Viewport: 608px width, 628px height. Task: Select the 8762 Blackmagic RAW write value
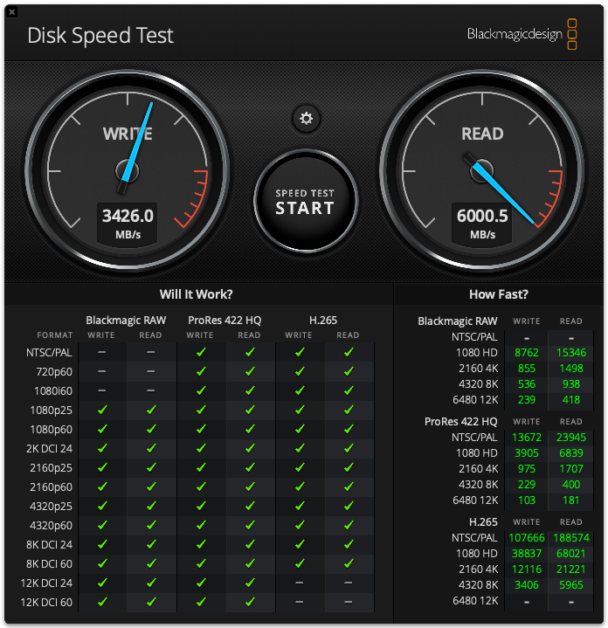point(526,352)
